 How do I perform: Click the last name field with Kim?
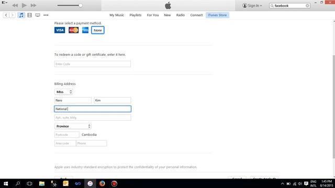(113, 100)
